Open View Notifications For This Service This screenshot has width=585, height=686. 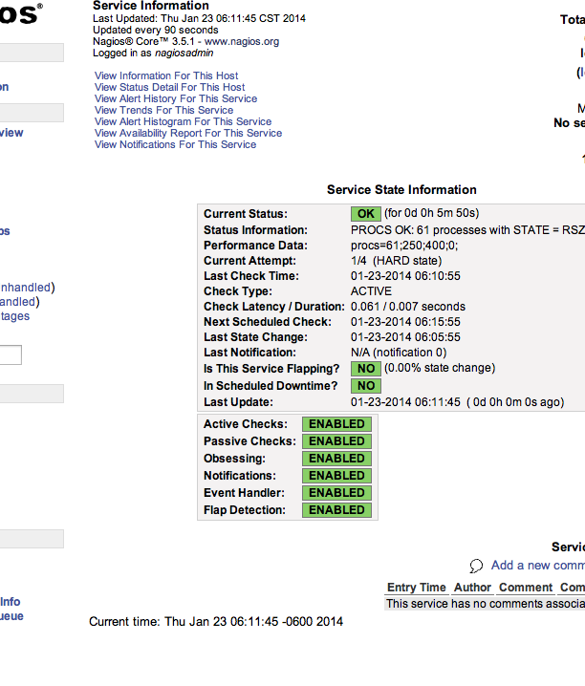click(x=175, y=144)
